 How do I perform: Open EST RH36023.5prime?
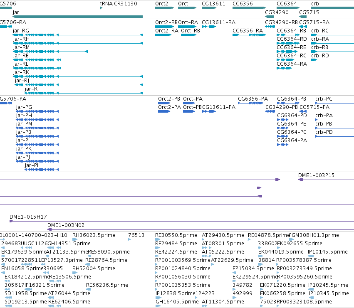click(x=75, y=239)
